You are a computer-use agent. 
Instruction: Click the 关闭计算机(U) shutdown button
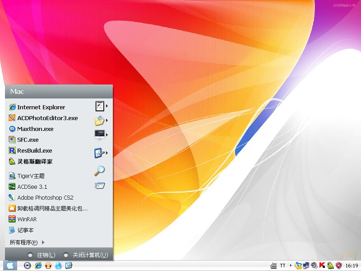coord(86,255)
